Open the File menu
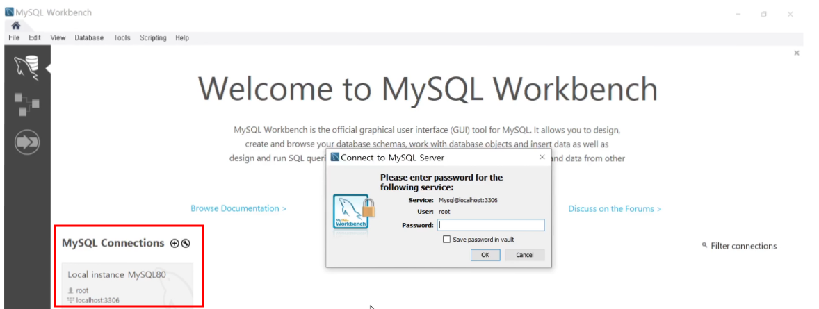The width and height of the screenshot is (819, 309). (14, 37)
